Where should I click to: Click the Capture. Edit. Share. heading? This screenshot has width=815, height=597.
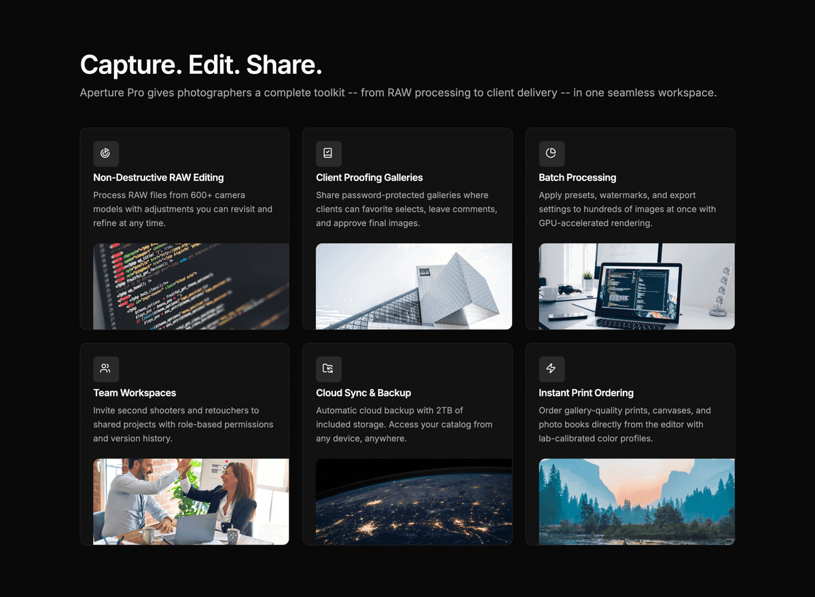(x=200, y=64)
